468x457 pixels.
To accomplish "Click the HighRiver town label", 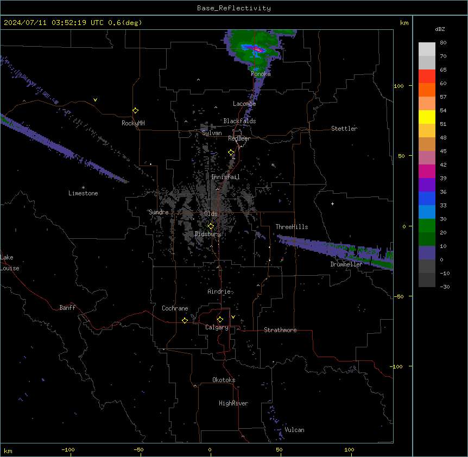I will point(233,403).
